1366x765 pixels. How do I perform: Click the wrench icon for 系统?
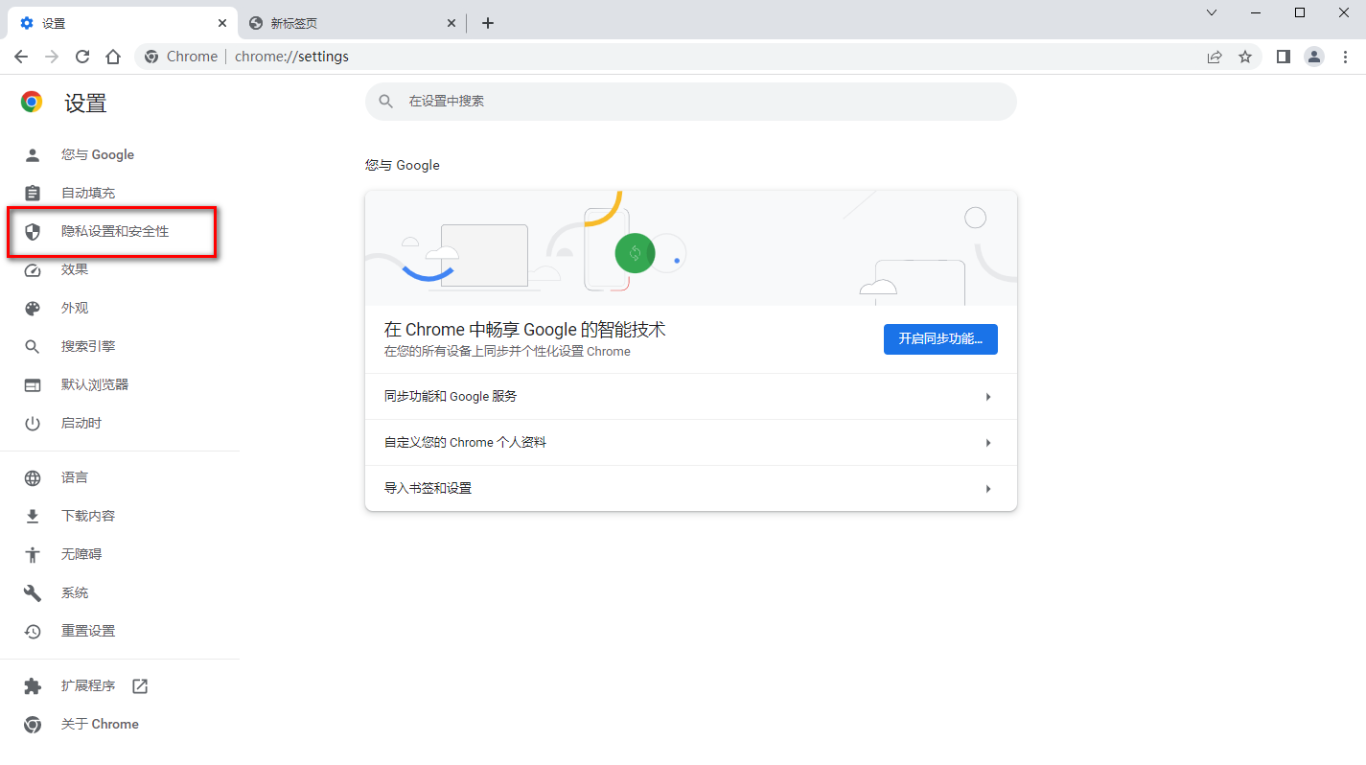(33, 592)
